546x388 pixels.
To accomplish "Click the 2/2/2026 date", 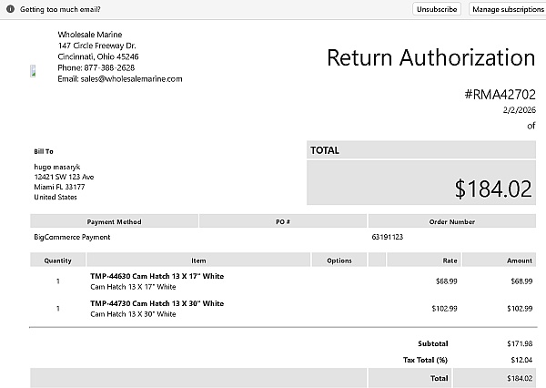I will 519,110.
